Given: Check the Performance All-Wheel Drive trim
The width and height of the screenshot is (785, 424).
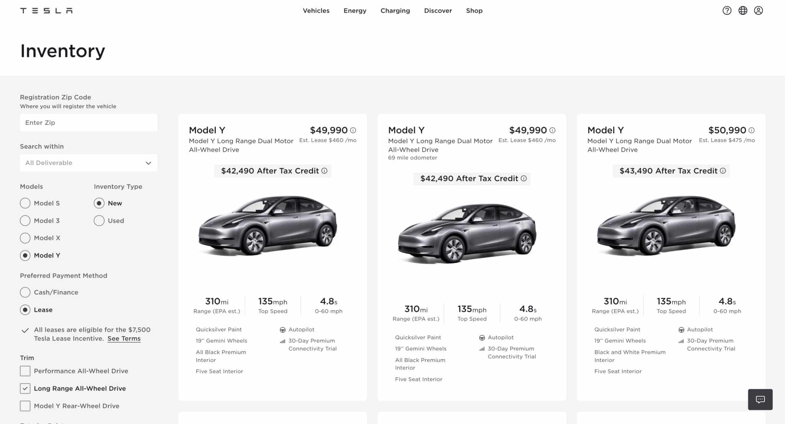Looking at the screenshot, I should pos(25,371).
